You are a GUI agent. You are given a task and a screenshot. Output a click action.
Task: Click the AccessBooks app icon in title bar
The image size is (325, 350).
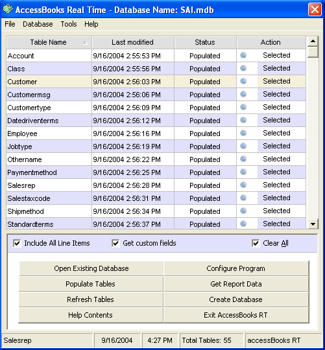tap(7, 9)
